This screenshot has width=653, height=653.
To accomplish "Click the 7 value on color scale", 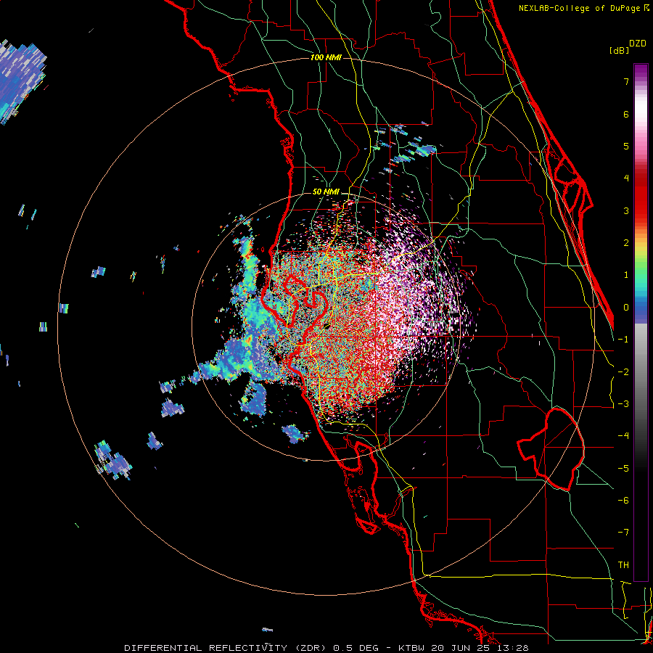I will point(626,81).
